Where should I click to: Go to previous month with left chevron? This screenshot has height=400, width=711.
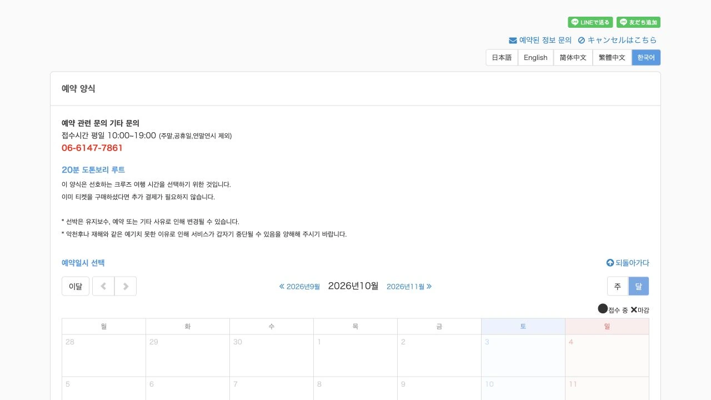pyautogui.click(x=103, y=286)
